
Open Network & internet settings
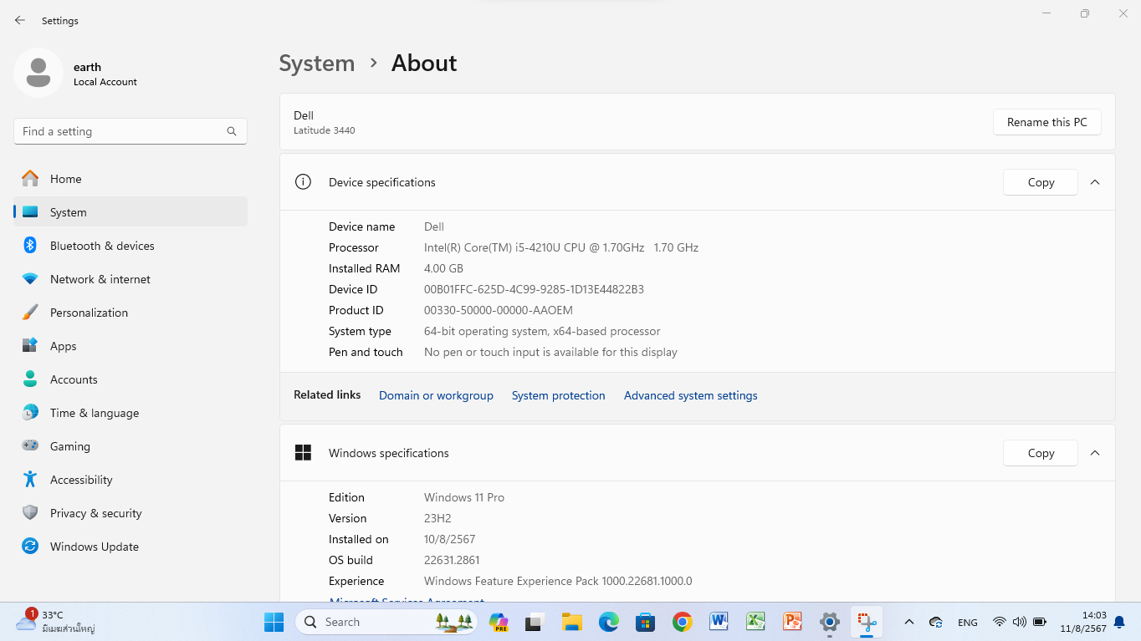point(130,279)
